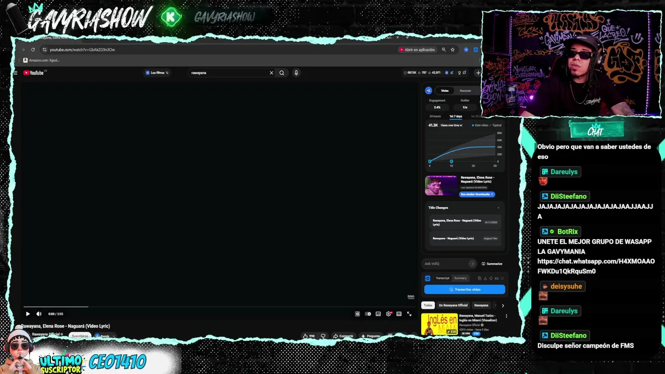
Task: Open the Los filtros dropdown
Action: [x=157, y=73]
